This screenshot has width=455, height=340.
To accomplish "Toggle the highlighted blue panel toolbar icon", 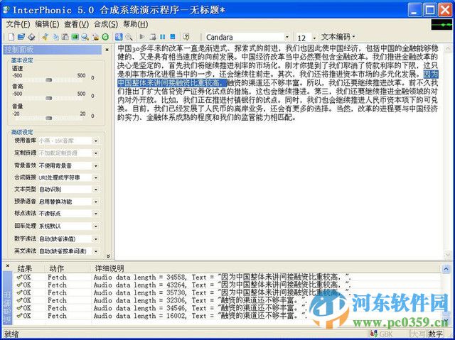I will (119, 37).
